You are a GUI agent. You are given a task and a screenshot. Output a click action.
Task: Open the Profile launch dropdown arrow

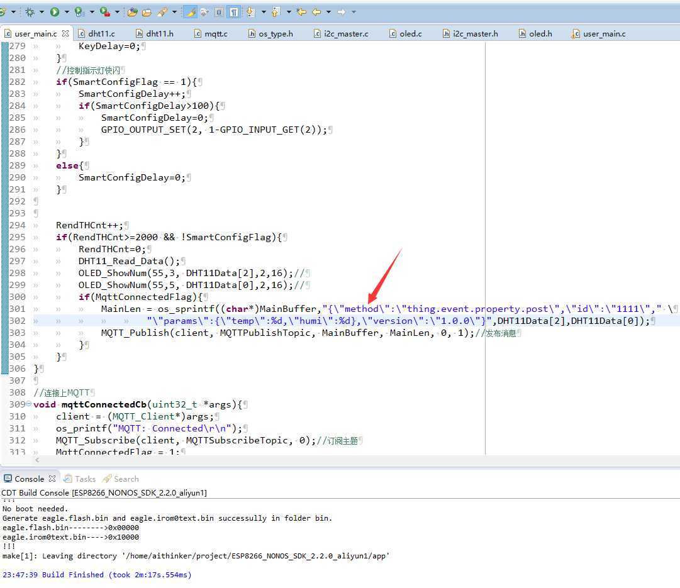(x=92, y=12)
